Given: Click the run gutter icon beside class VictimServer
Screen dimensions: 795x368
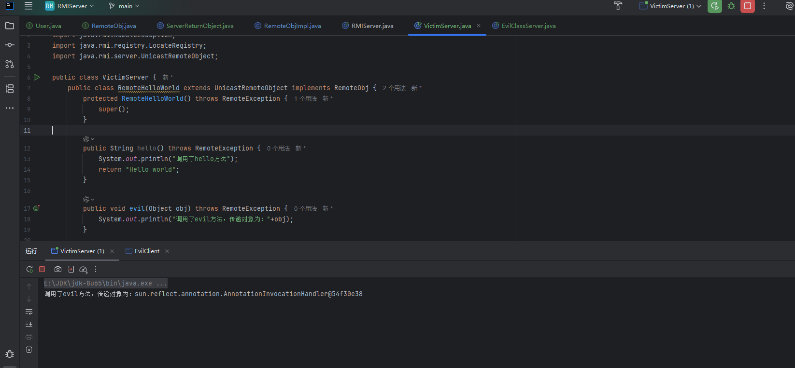Looking at the screenshot, I should 37,77.
